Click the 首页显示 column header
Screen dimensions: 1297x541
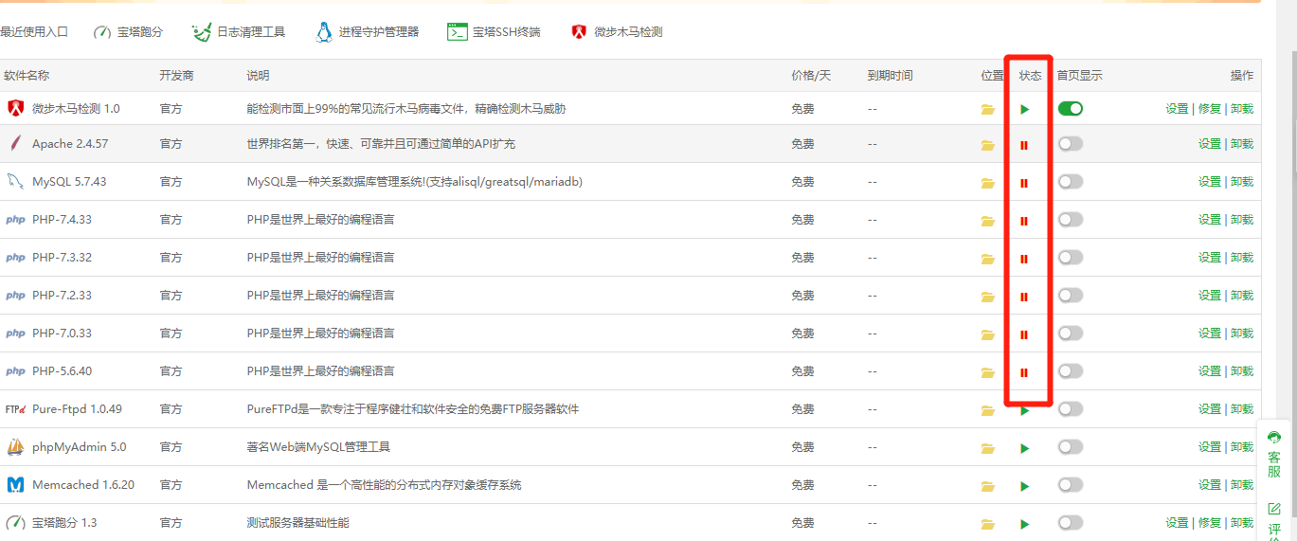click(1079, 76)
